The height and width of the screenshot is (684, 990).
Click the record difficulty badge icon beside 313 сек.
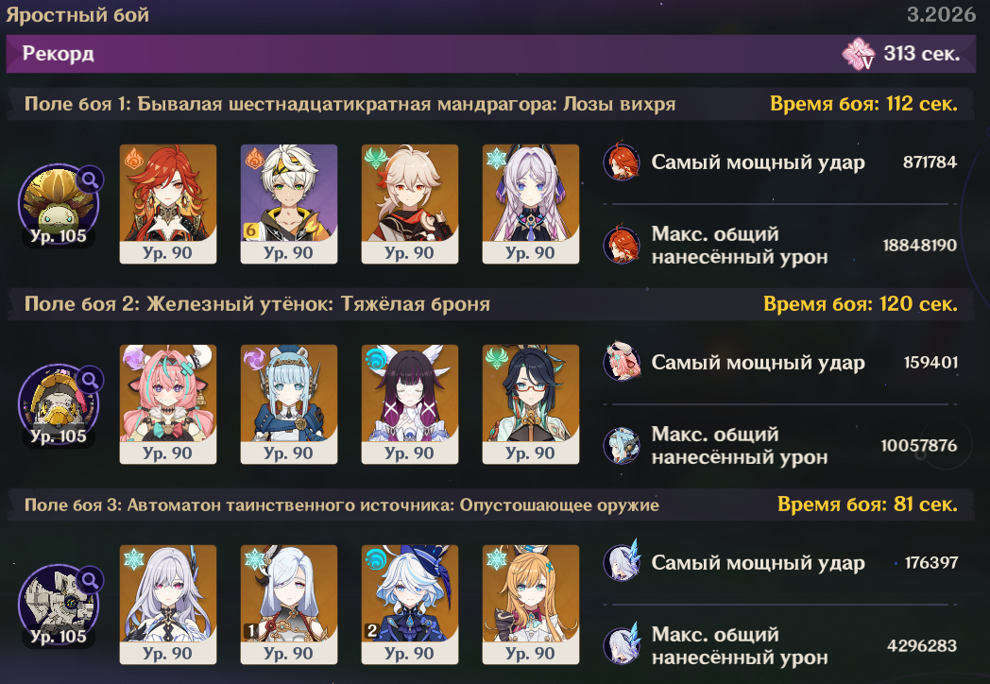tap(859, 54)
